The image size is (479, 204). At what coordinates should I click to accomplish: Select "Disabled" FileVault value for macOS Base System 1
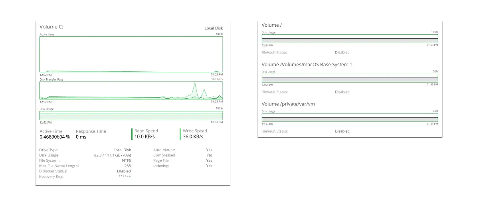coord(342,92)
